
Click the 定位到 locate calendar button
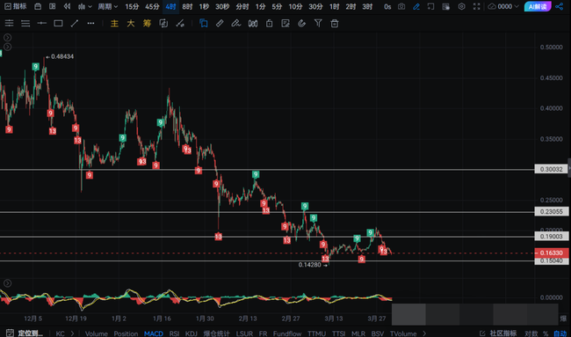click(25, 333)
